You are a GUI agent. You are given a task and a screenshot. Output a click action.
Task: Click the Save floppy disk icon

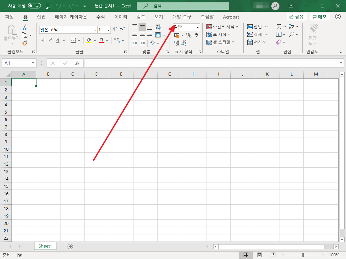point(49,6)
